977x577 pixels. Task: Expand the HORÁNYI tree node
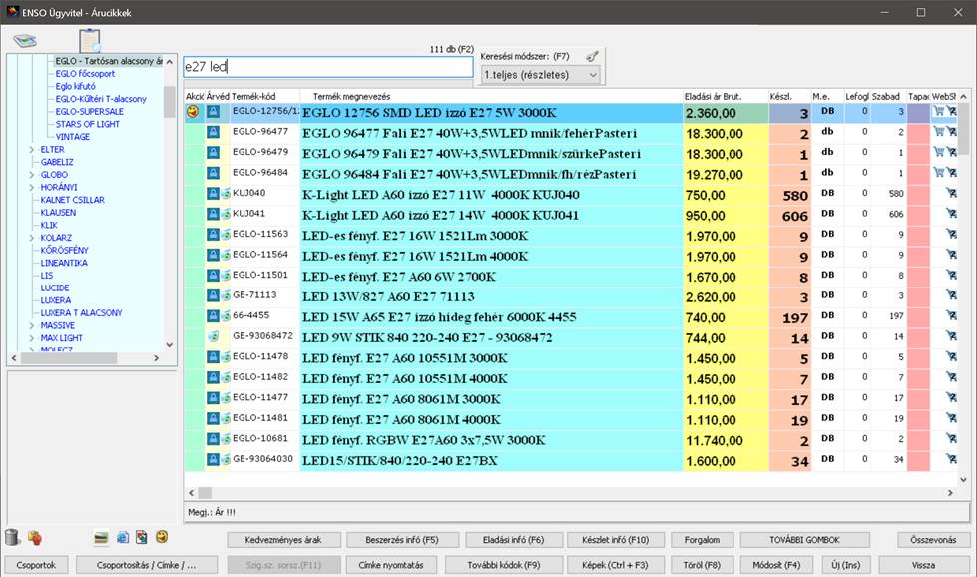pos(32,187)
